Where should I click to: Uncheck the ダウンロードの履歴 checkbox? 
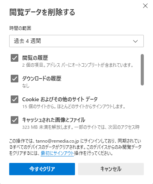tap(15, 79)
